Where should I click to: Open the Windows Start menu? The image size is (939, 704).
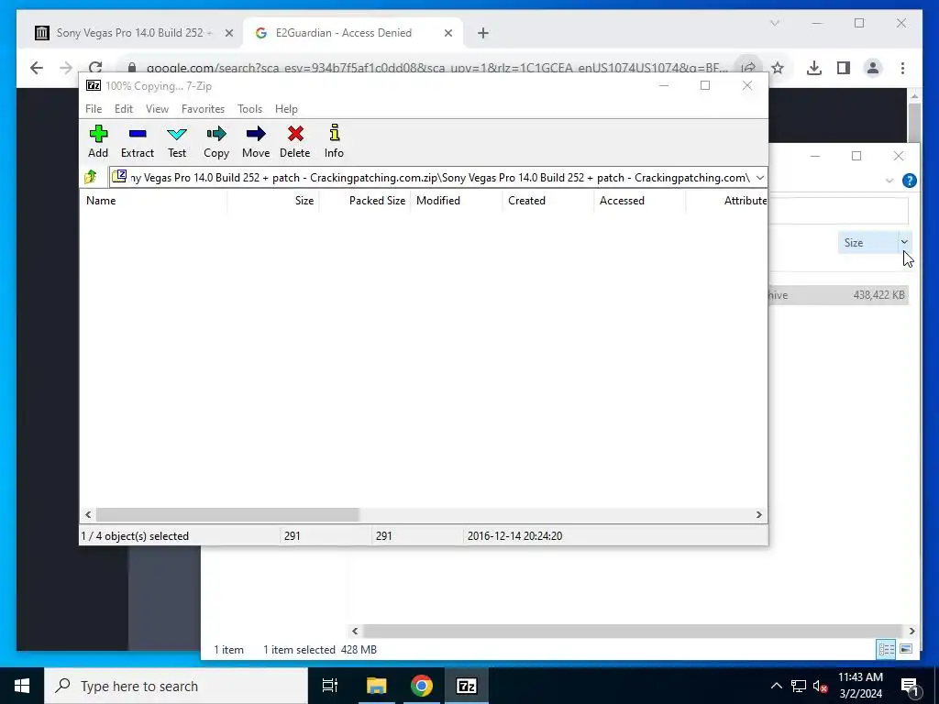[22, 686]
